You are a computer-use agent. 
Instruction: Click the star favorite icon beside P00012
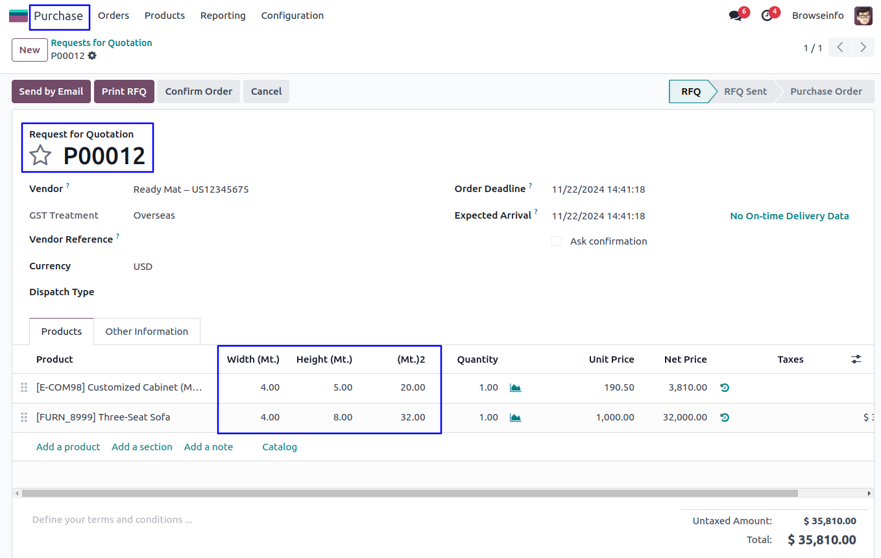(40, 156)
